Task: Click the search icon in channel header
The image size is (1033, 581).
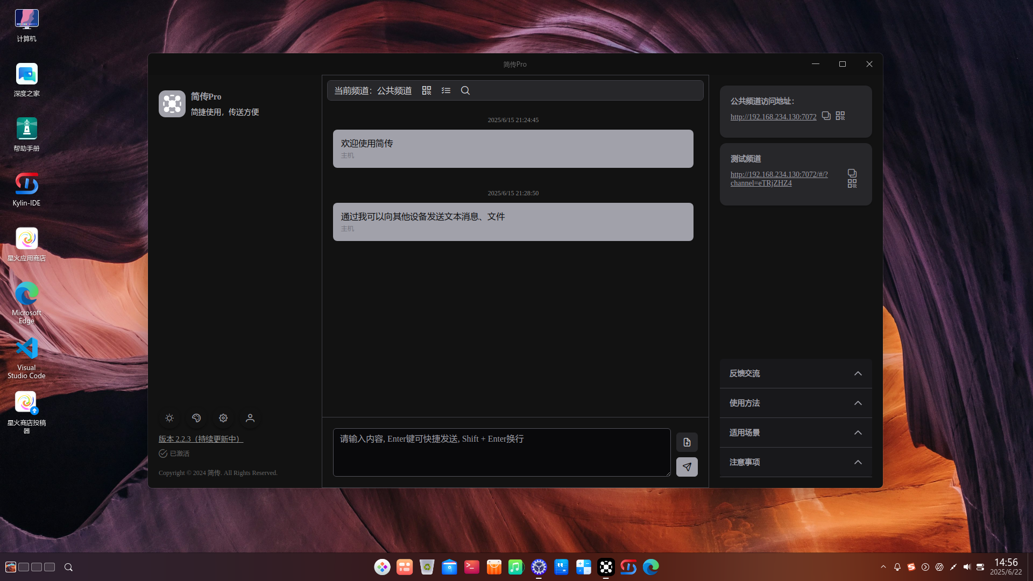Action: (x=465, y=90)
